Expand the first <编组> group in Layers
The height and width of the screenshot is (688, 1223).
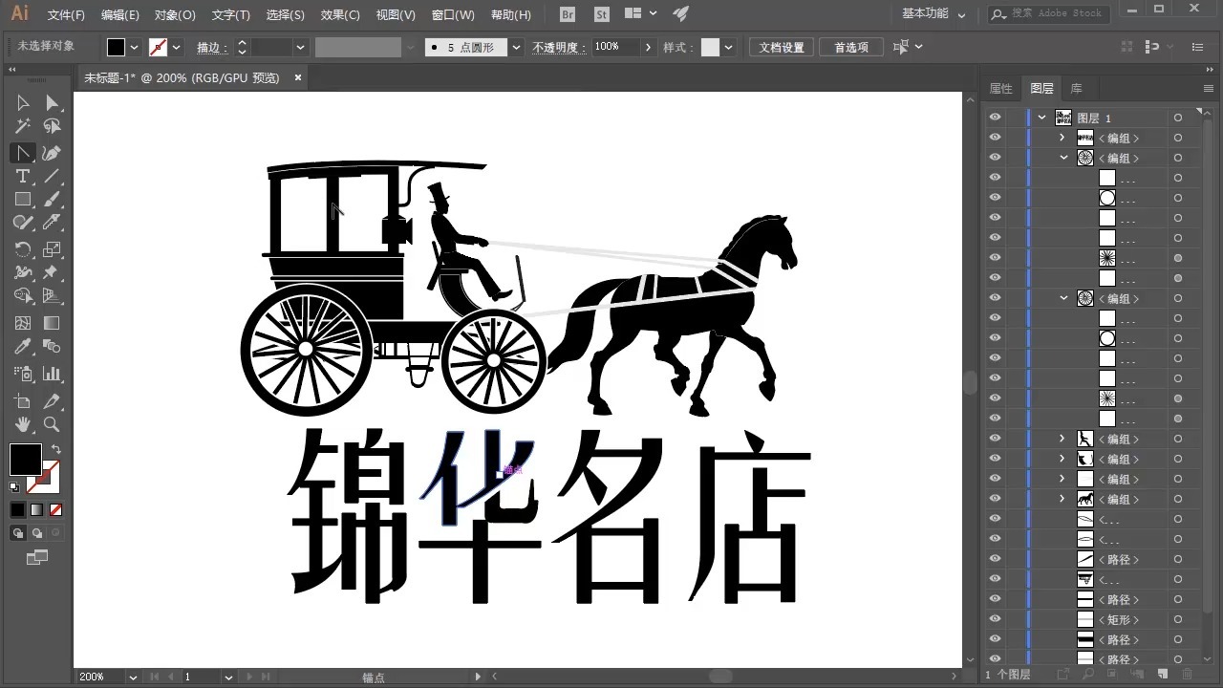click(1062, 138)
